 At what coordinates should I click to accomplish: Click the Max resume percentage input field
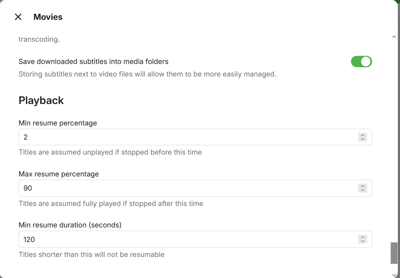click(186, 188)
